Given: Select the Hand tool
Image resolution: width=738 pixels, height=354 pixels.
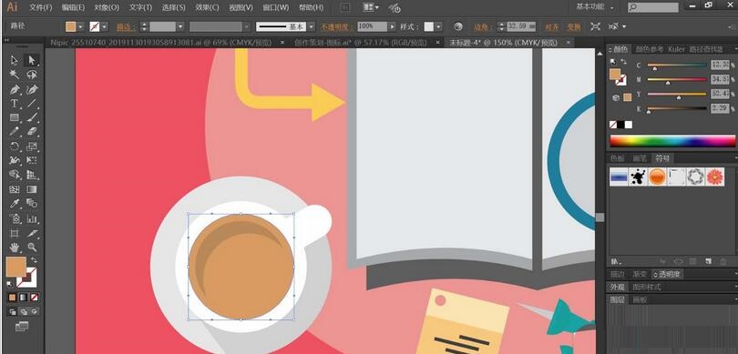Looking at the screenshot, I should click(15, 248).
